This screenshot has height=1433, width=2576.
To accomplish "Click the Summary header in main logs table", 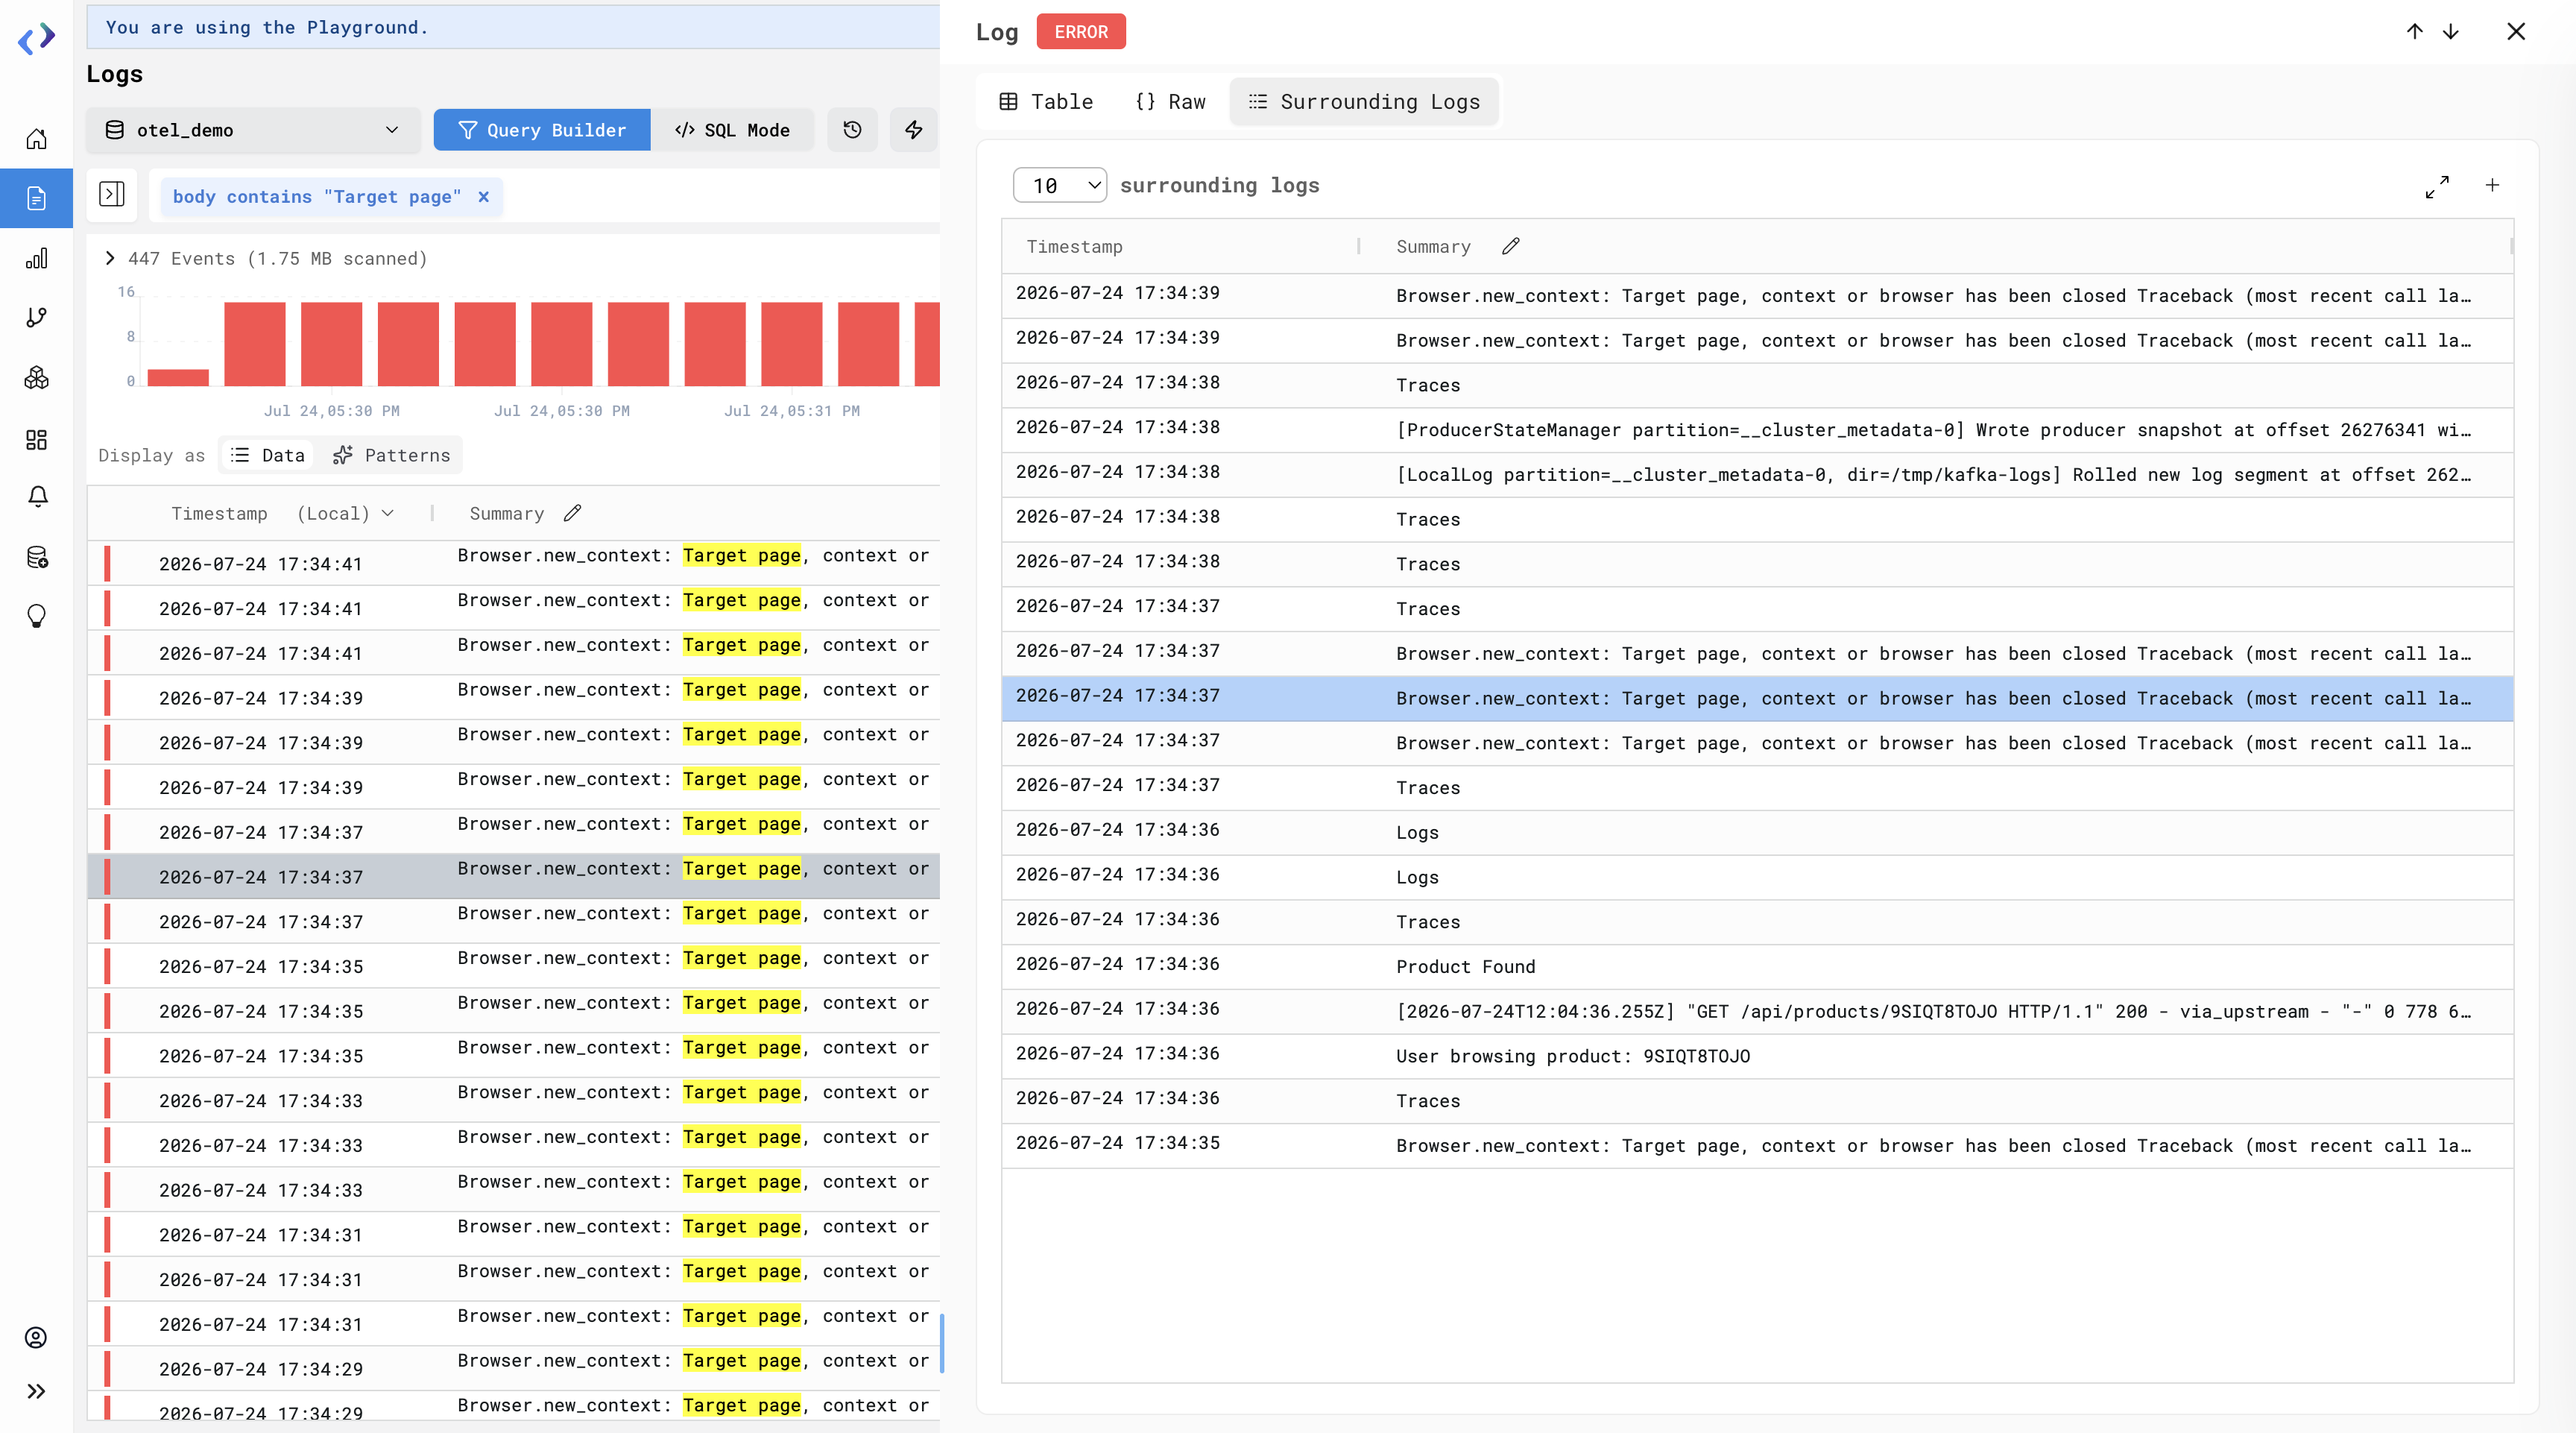I will pyautogui.click(x=507, y=513).
